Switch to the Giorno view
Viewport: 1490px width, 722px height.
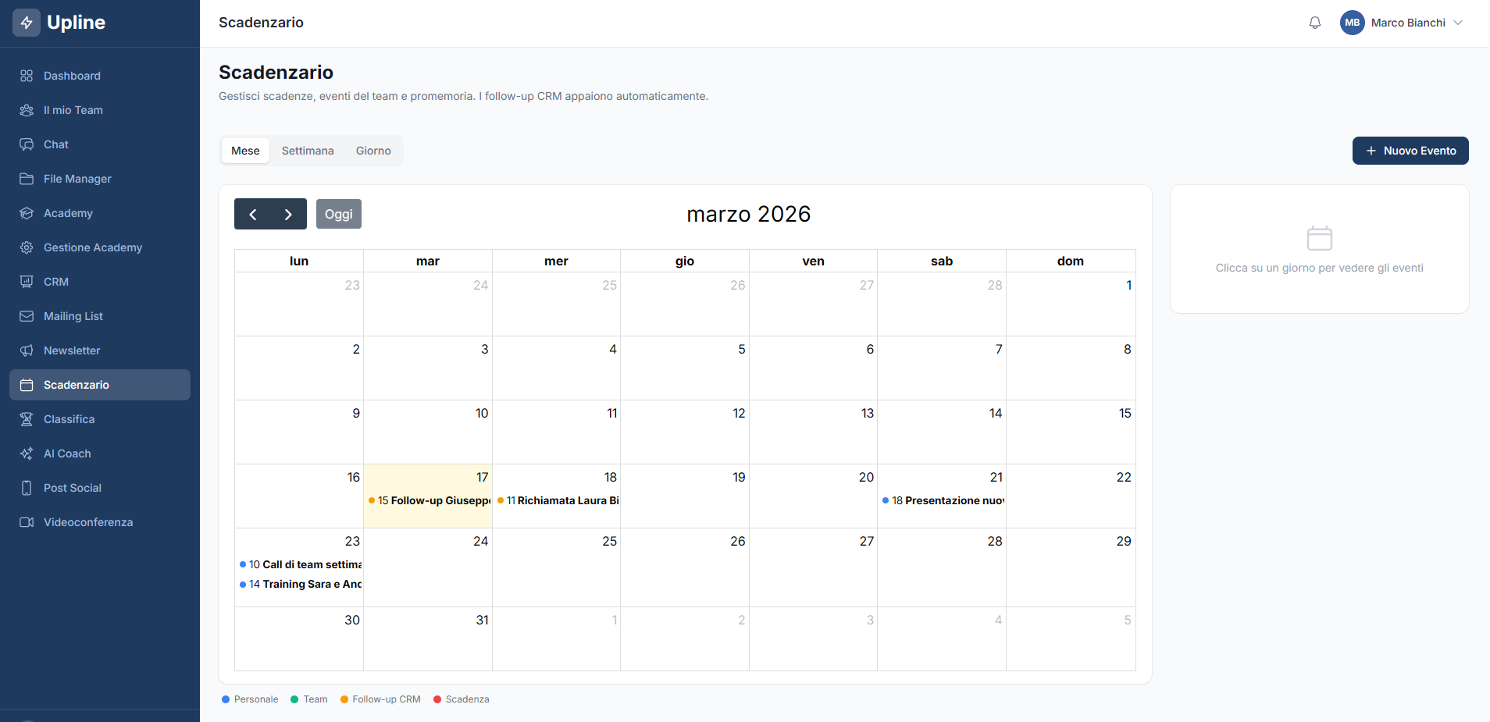tap(373, 151)
